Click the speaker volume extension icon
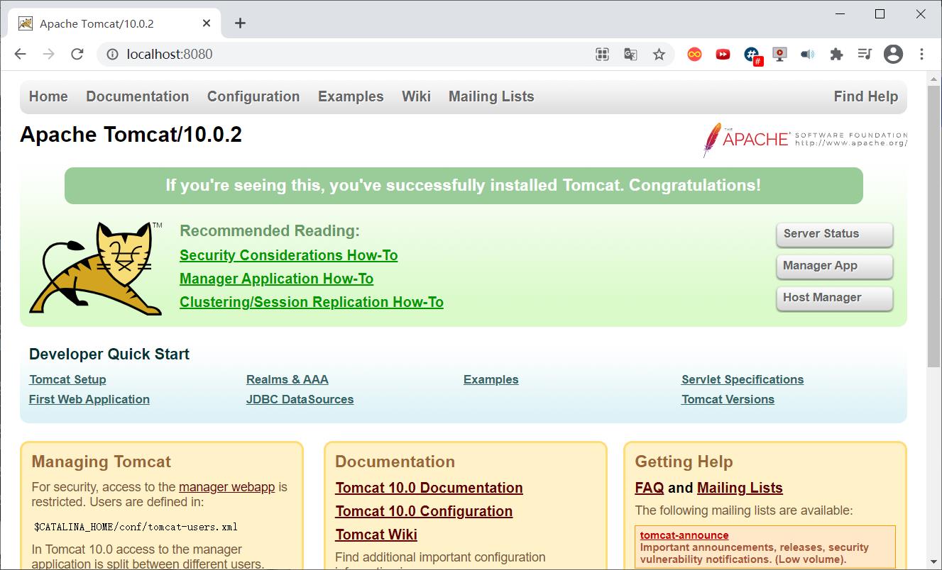Image resolution: width=942 pixels, height=570 pixels. [x=808, y=54]
